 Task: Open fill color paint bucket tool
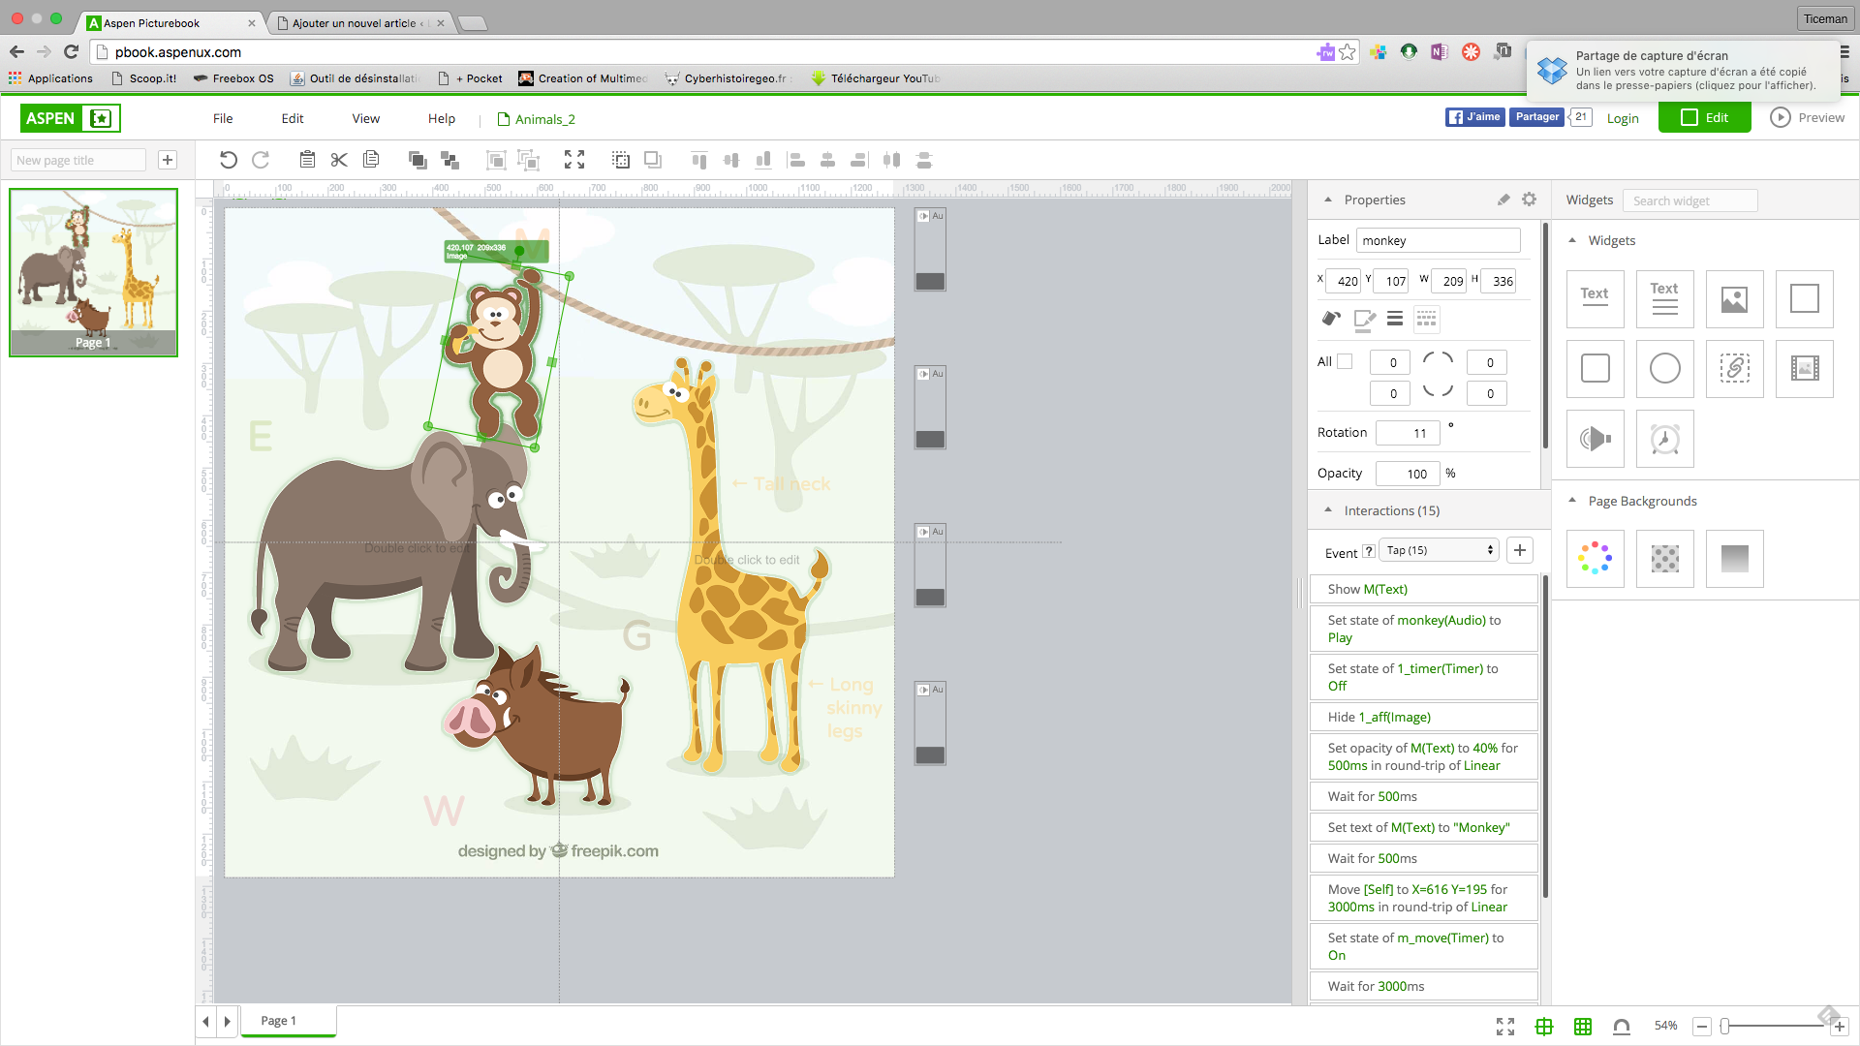pos(1331,319)
